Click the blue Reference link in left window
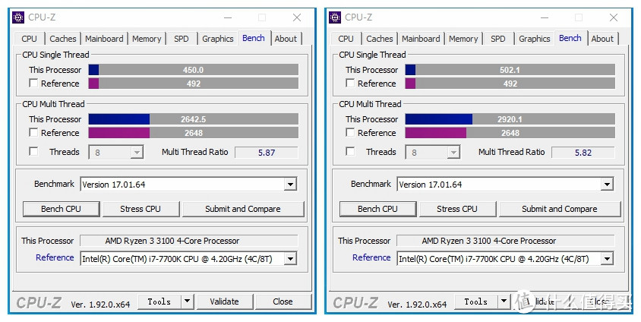Image resolution: width=641 pixels, height=322 pixels. [x=55, y=257]
